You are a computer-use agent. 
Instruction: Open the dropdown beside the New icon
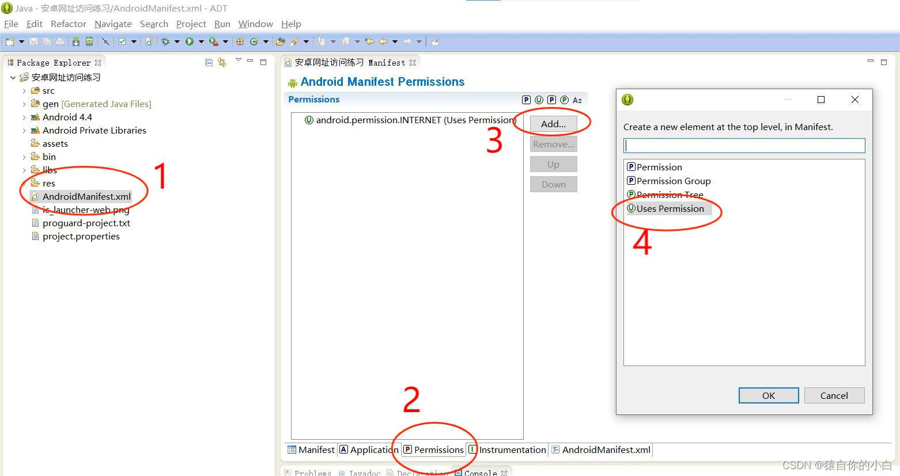coord(21,41)
